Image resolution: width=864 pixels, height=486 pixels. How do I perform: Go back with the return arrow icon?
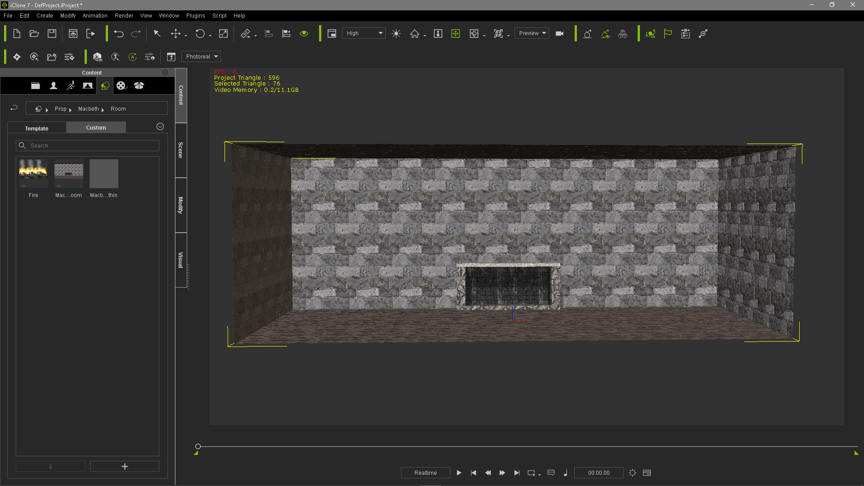click(14, 108)
